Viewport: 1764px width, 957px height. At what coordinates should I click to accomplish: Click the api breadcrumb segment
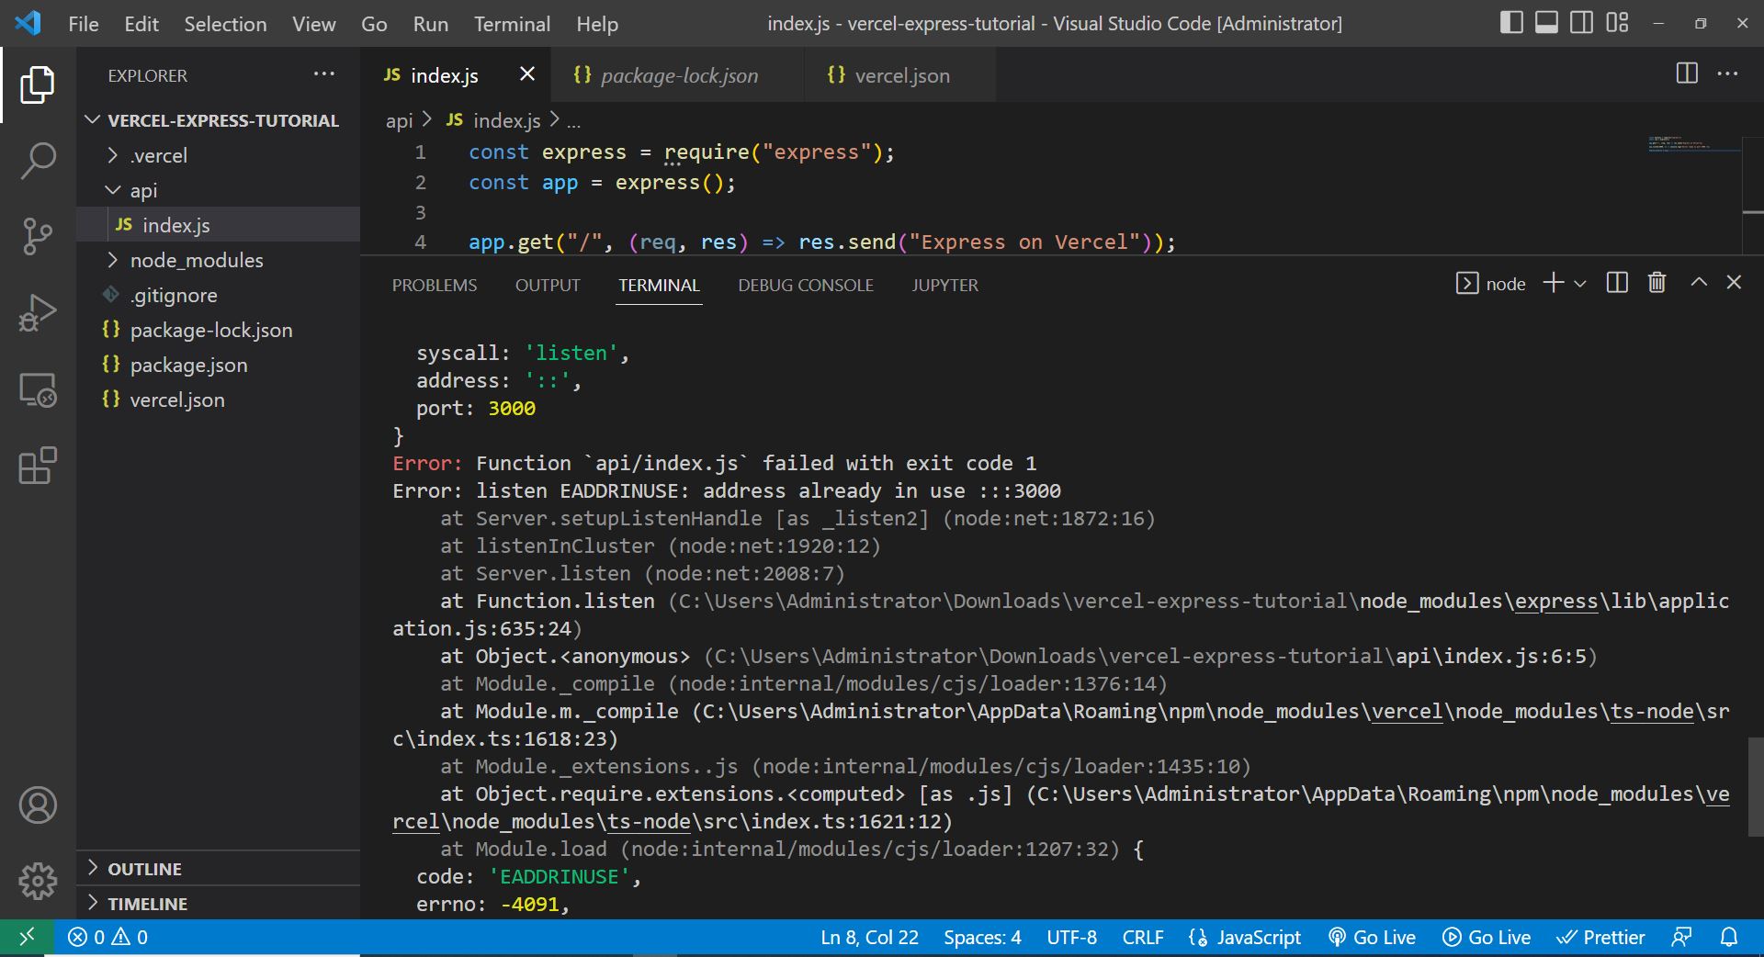399,120
